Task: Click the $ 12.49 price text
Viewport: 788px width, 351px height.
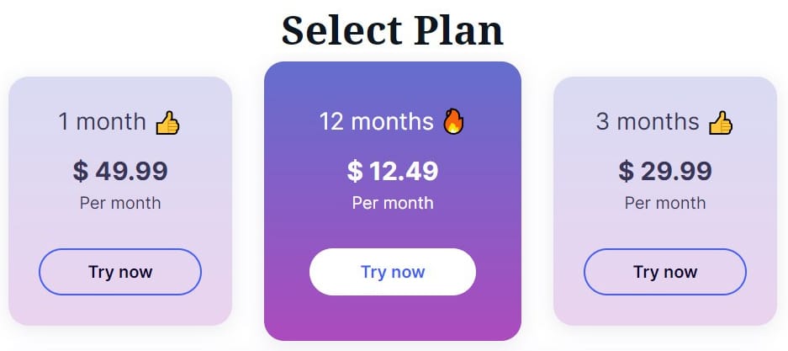Action: pos(393,171)
